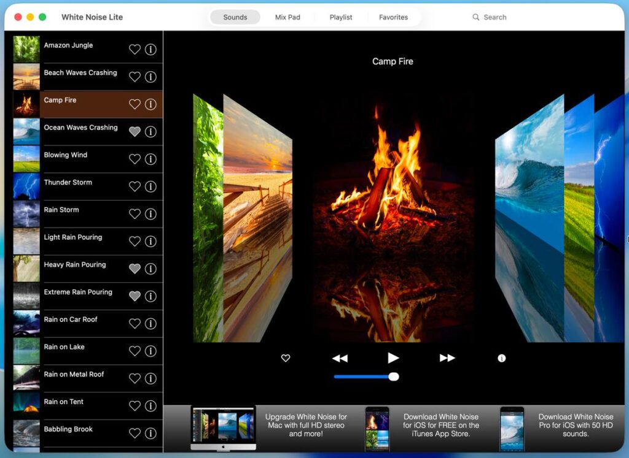Skip to the next sound with fast-forward
Screen dimensions: 629x458
[447, 358]
